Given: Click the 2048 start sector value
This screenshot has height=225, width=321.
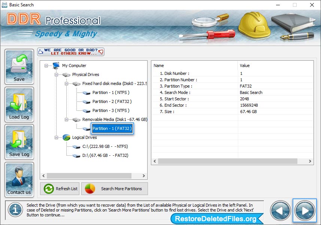Looking at the screenshot, I should (245, 99).
